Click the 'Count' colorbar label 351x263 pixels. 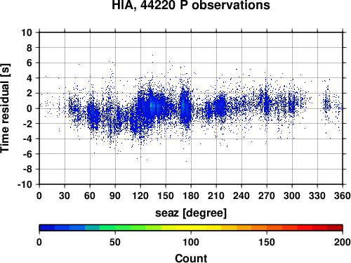[191, 258]
